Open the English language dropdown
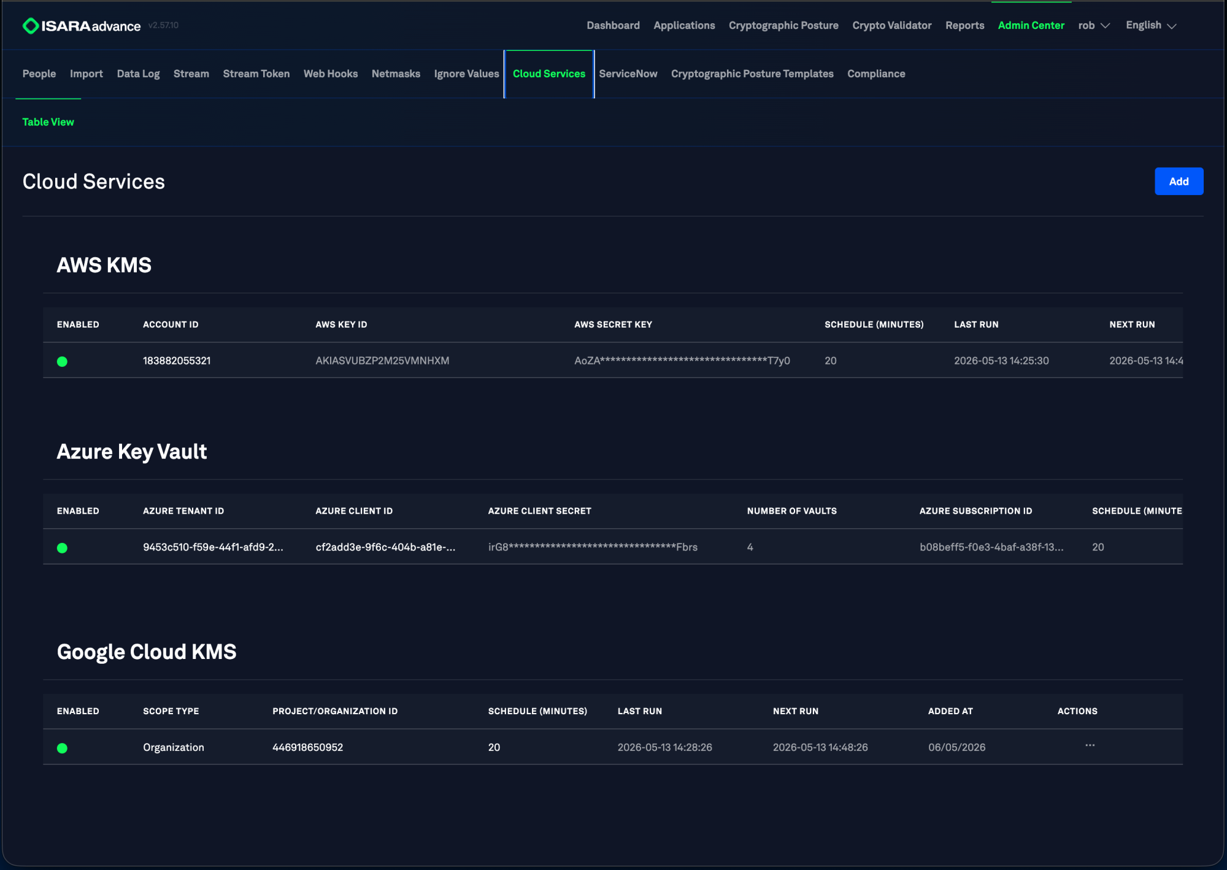This screenshot has width=1227, height=870. tap(1151, 26)
